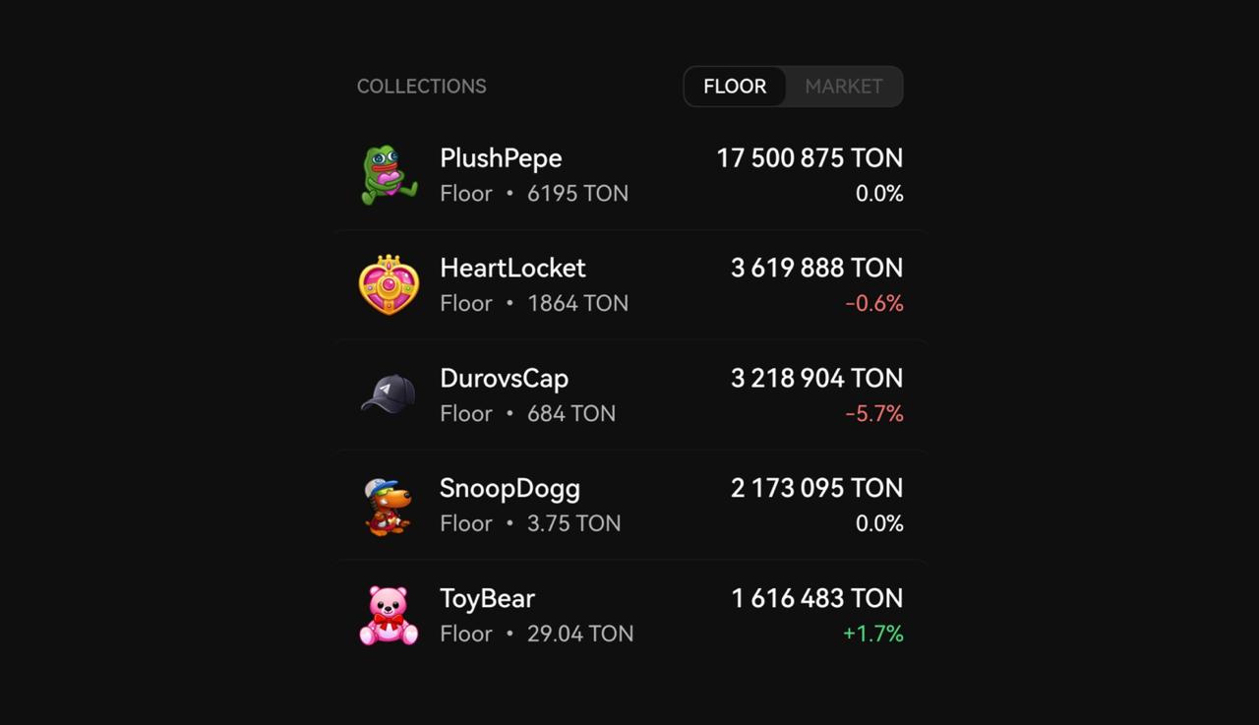Select the SnoopDogg collection title
1259x725 pixels.
pos(510,489)
